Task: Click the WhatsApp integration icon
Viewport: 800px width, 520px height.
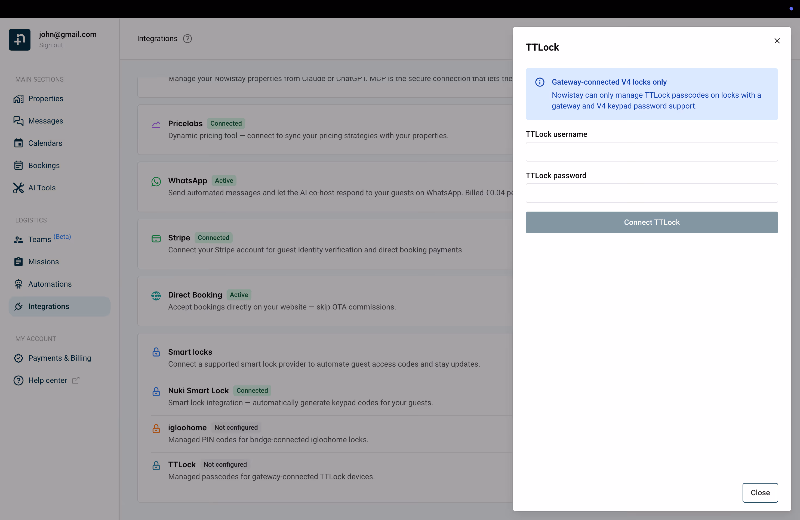Action: pos(156,181)
